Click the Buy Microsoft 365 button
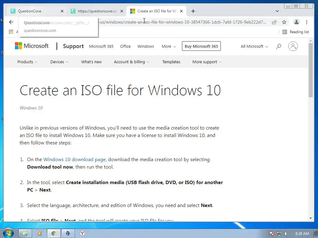The height and width of the screenshot is (238, 318). pyautogui.click(x=201, y=46)
